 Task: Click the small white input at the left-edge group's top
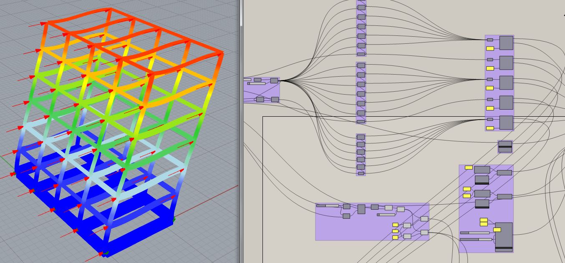(x=247, y=80)
